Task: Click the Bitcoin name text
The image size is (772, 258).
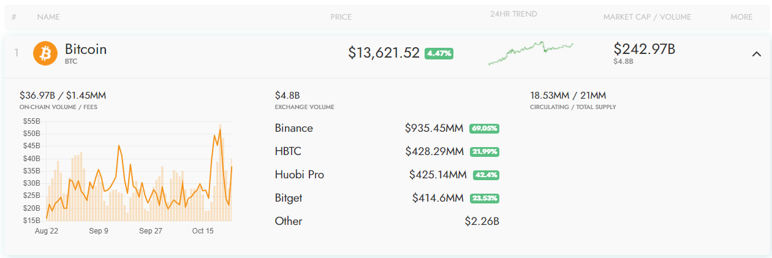Action: click(86, 50)
